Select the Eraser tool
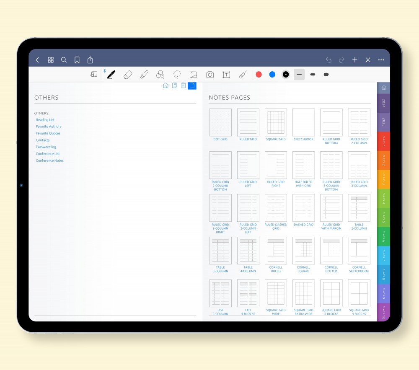The width and height of the screenshot is (419, 370). [x=128, y=75]
